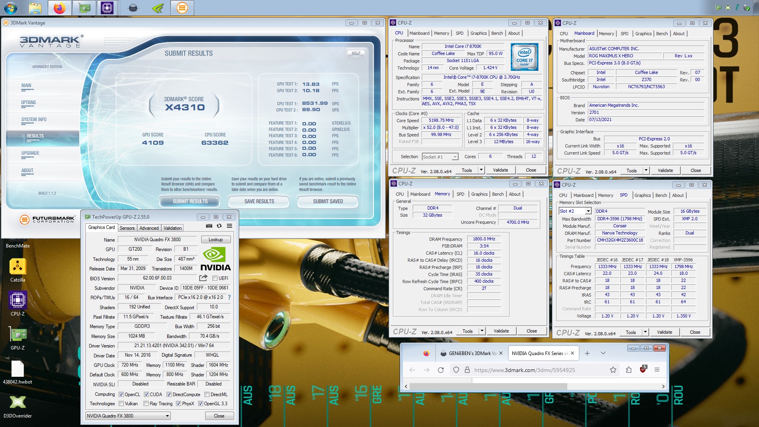The height and width of the screenshot is (427, 759).
Task: Open the Socket #1 selection dropdown
Action: 440,157
